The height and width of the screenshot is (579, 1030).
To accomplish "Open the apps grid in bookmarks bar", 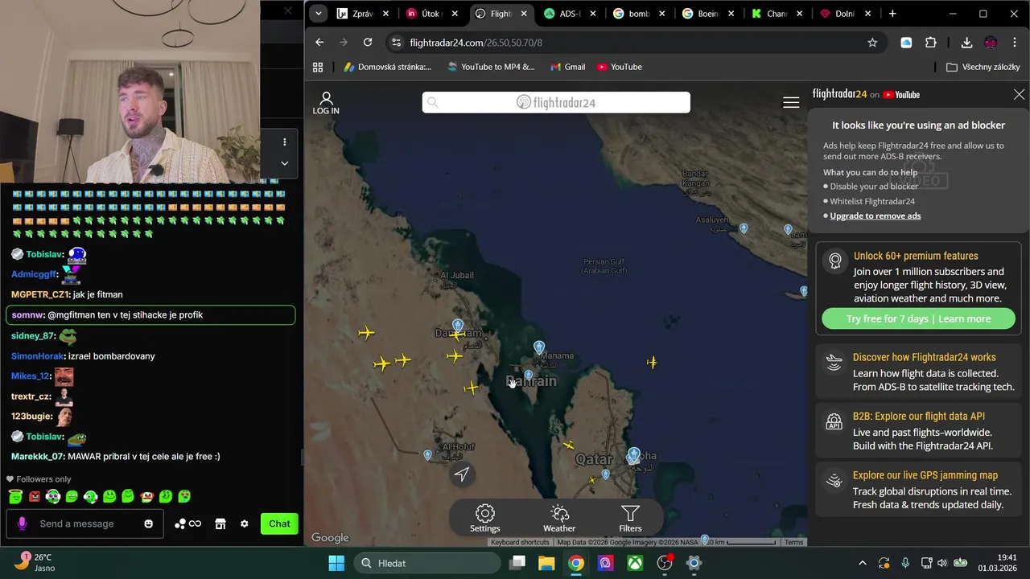I will pos(318,67).
